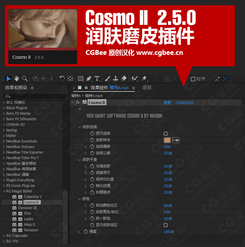The image size is (245, 247).
Task: Expand the 保留细节 property
Action: tap(86, 173)
